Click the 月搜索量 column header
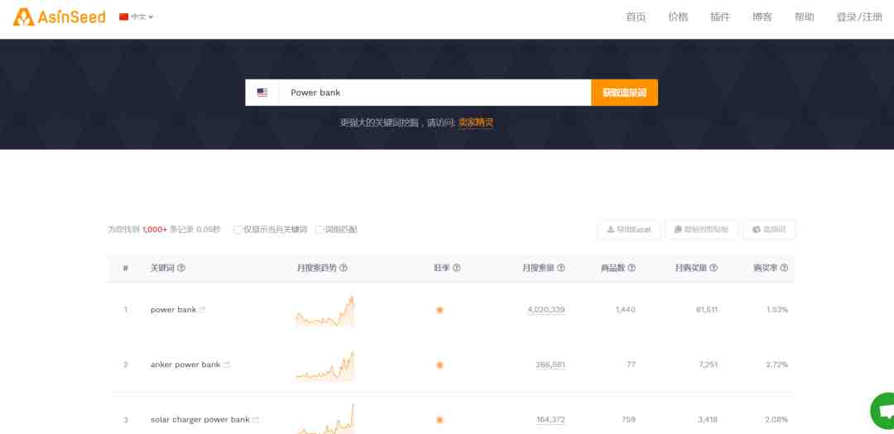Screen dimensions: 894x434 tap(539, 268)
